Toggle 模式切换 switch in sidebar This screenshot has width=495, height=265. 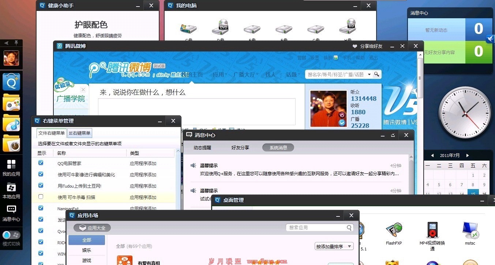tap(11, 235)
